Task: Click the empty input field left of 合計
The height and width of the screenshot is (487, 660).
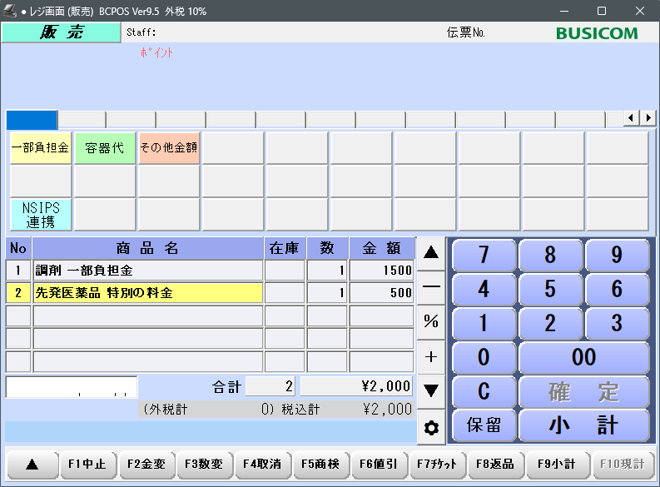Action: click(x=72, y=387)
